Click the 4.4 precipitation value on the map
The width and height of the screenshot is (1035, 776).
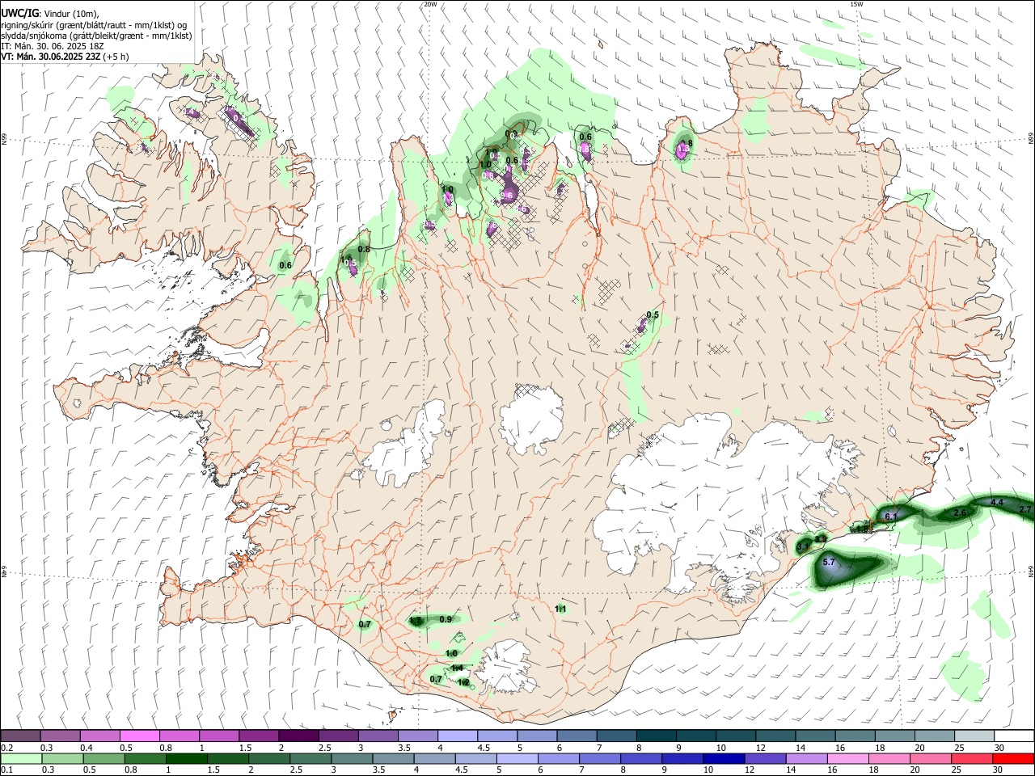point(996,503)
